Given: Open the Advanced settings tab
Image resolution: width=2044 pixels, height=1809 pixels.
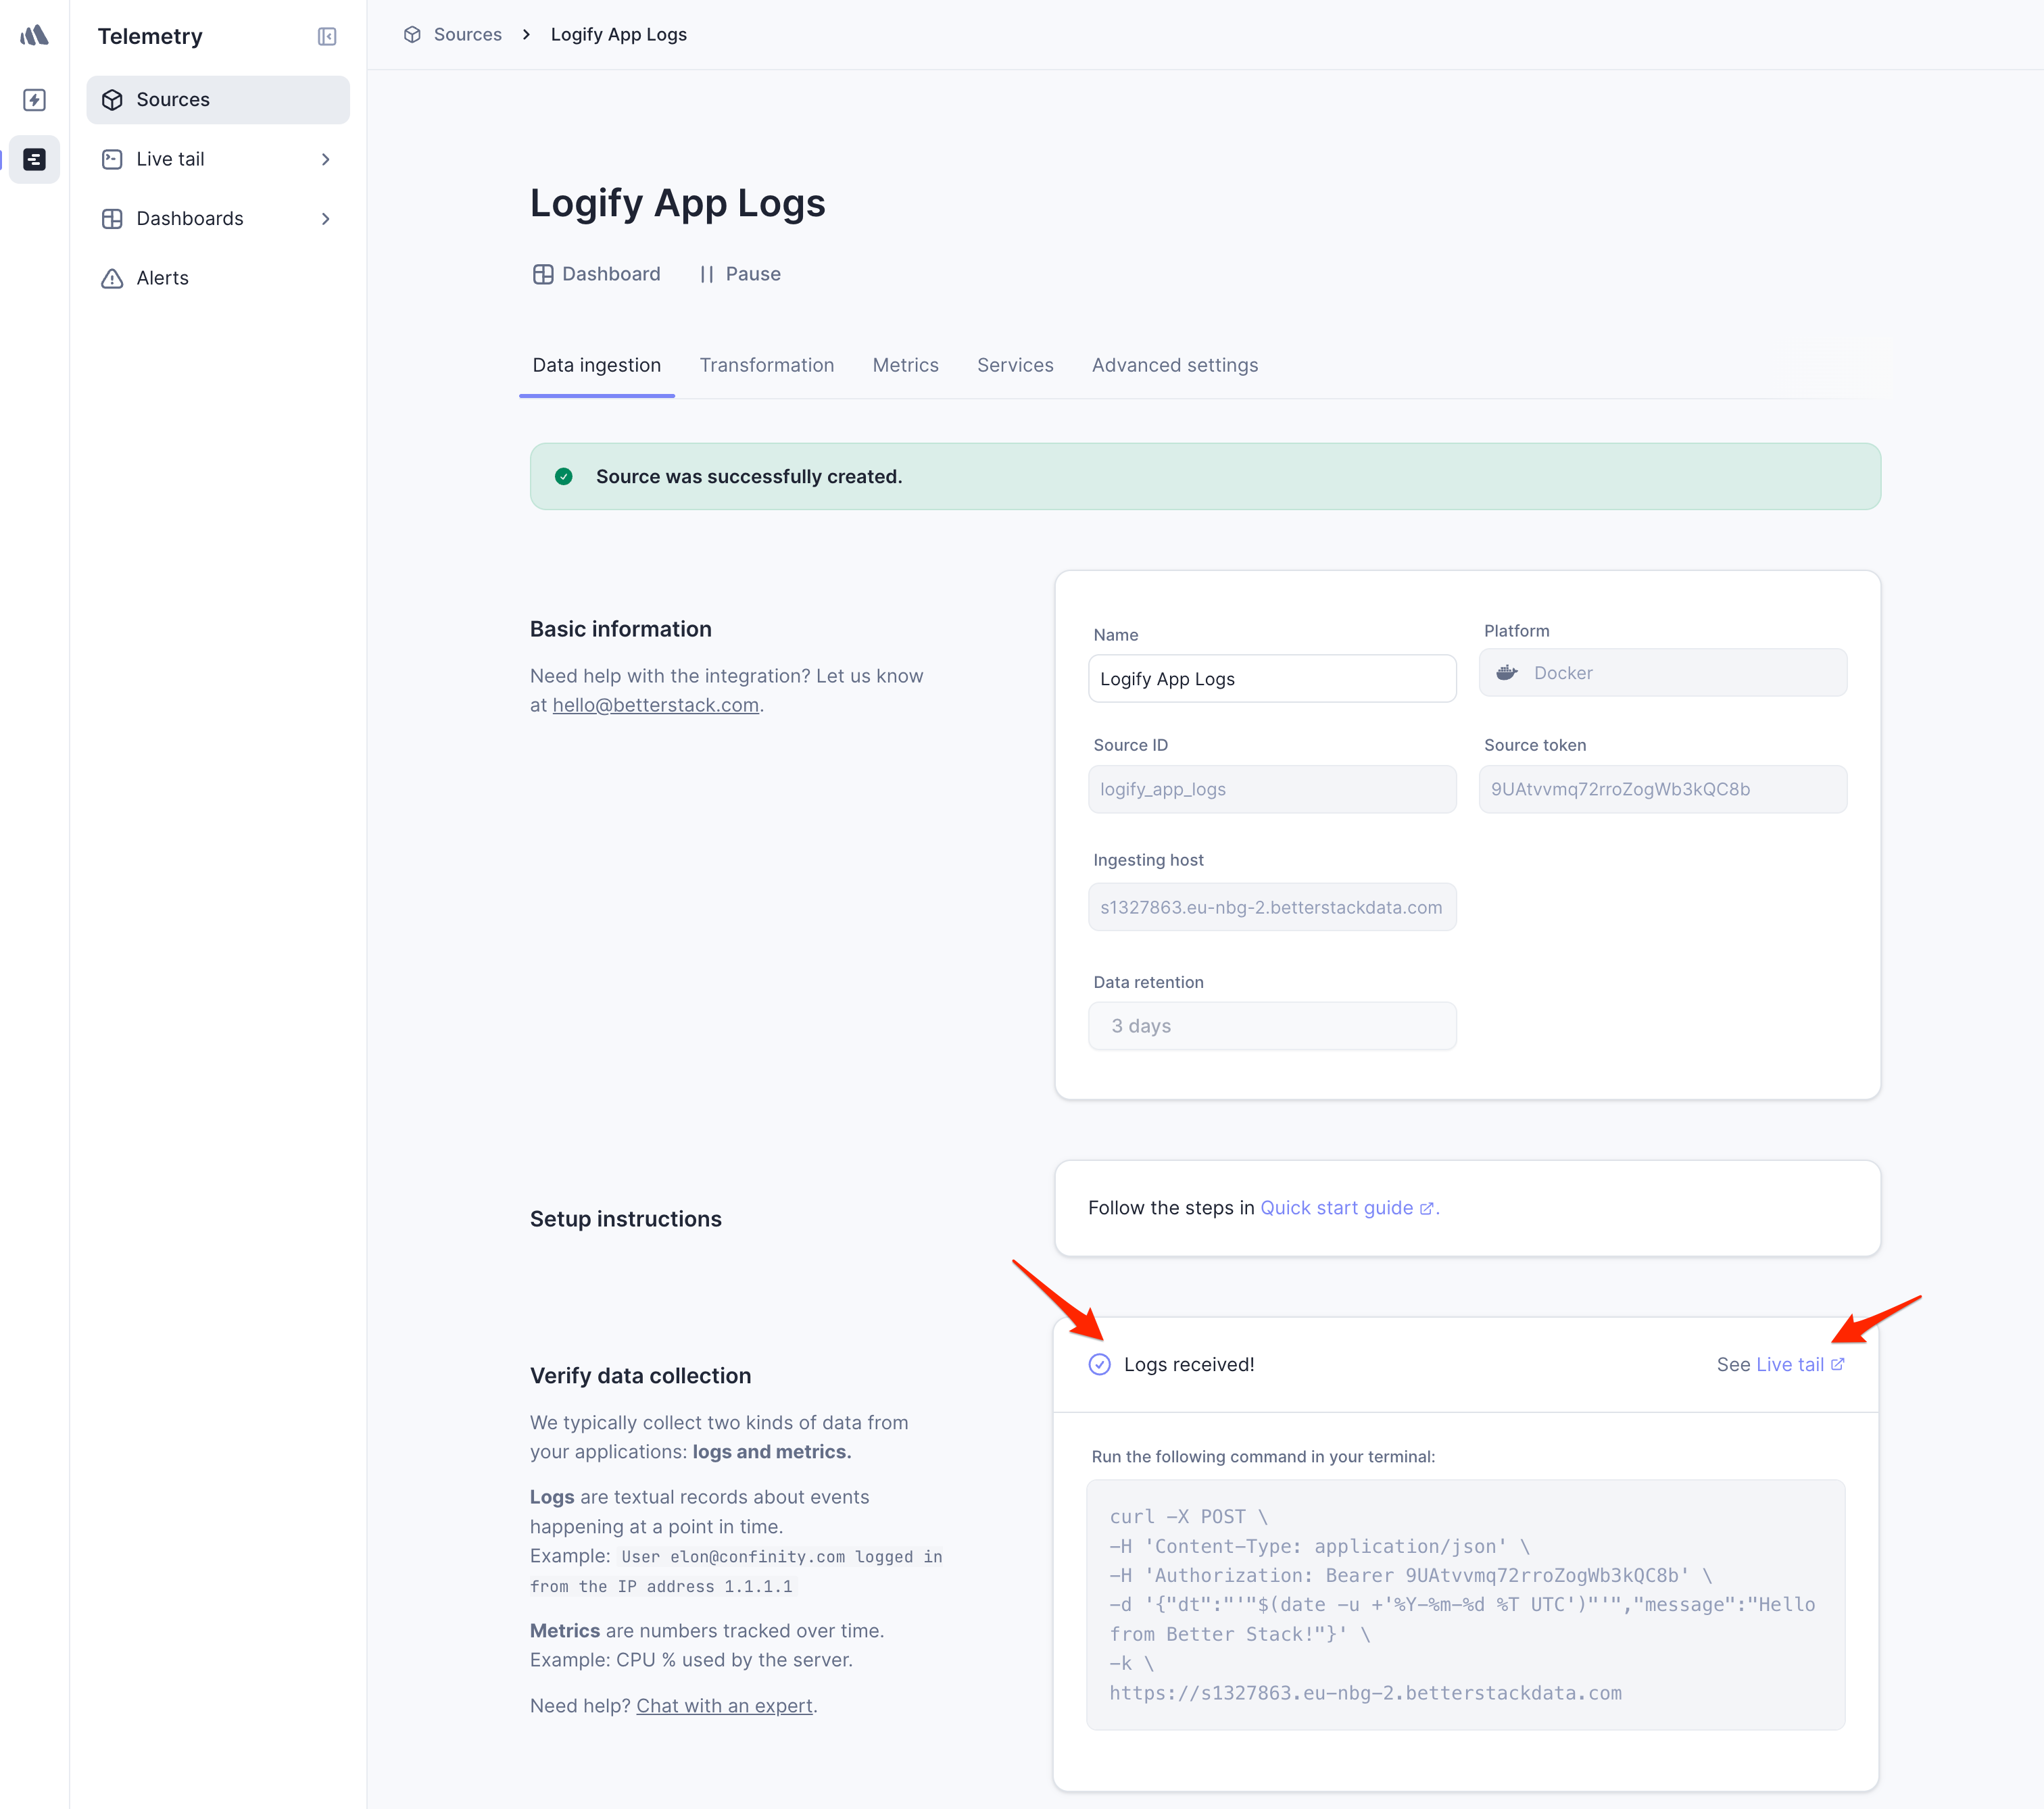Looking at the screenshot, I should coord(1175,365).
